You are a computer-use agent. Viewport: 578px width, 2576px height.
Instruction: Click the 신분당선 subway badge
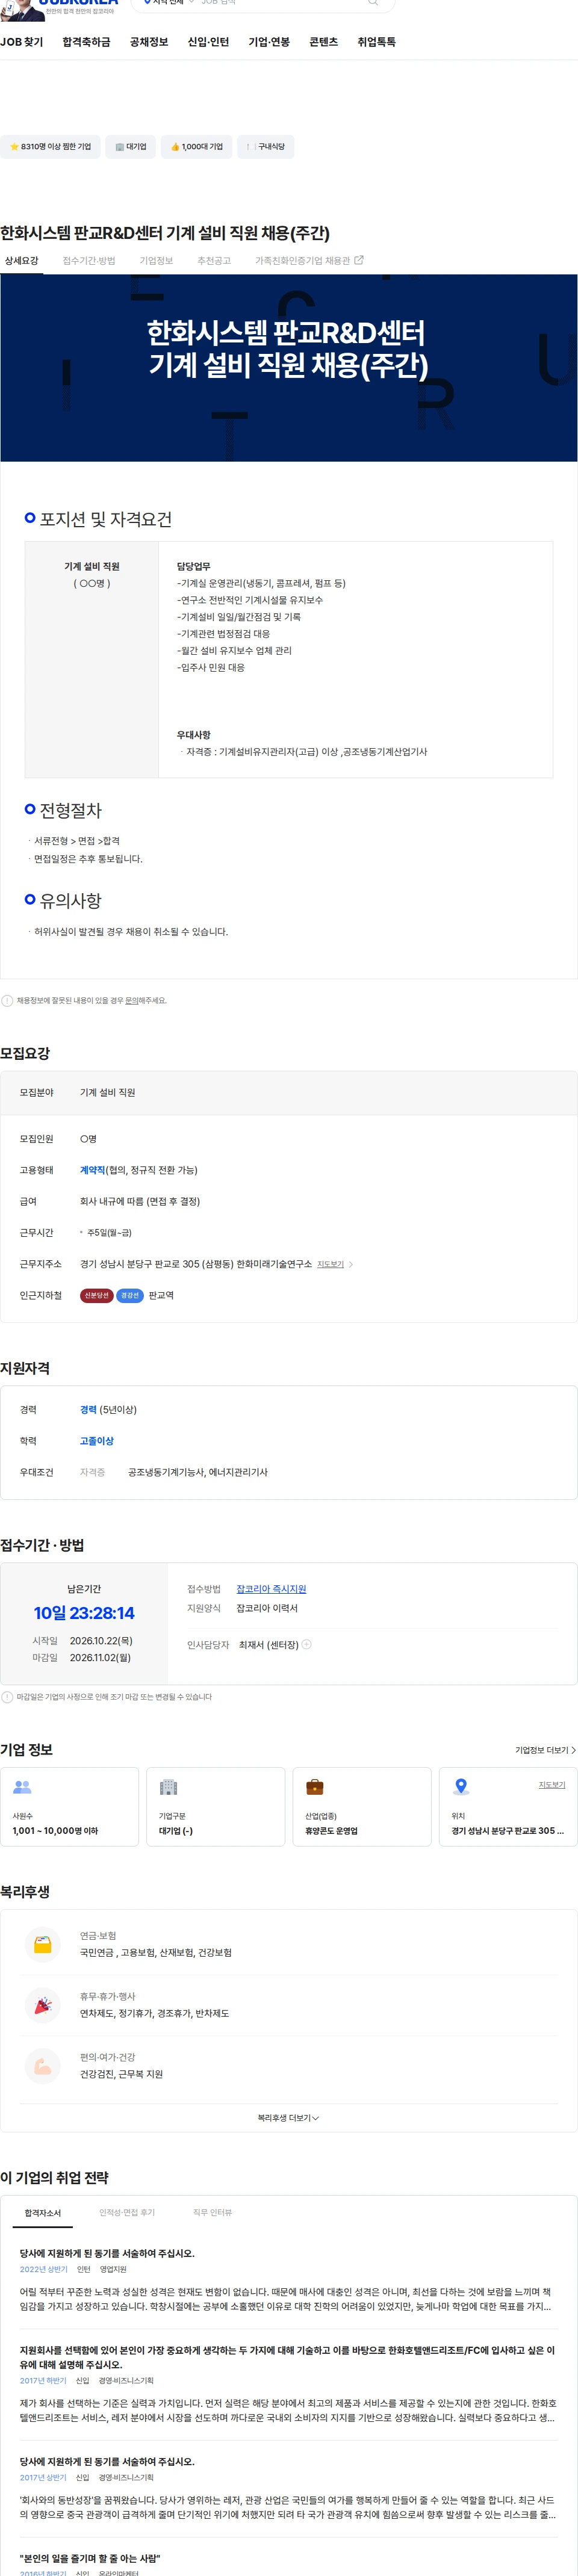[97, 1296]
